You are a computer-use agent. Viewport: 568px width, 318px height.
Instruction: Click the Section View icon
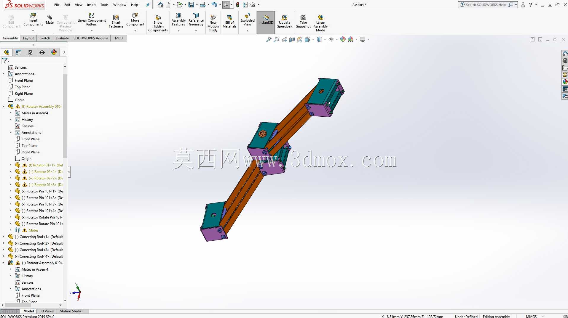(292, 39)
